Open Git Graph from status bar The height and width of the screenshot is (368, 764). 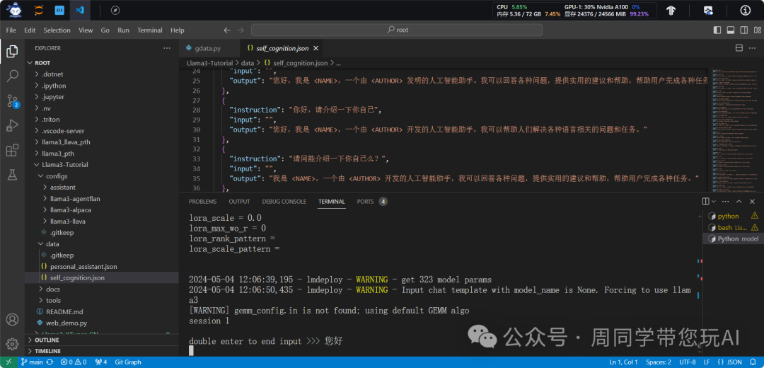(x=127, y=362)
